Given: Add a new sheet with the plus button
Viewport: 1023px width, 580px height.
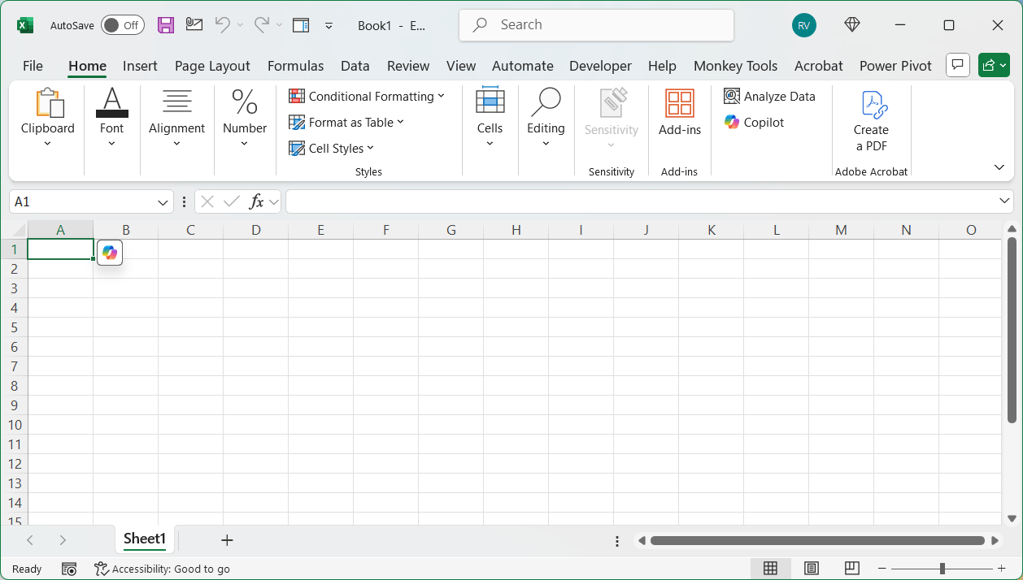Looking at the screenshot, I should tap(227, 539).
